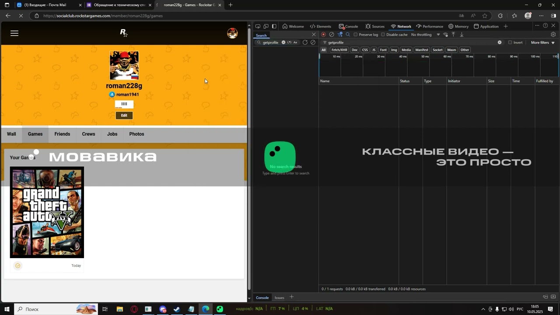Click the Rockstar Games logo
The height and width of the screenshot is (315, 560).
tap(124, 33)
